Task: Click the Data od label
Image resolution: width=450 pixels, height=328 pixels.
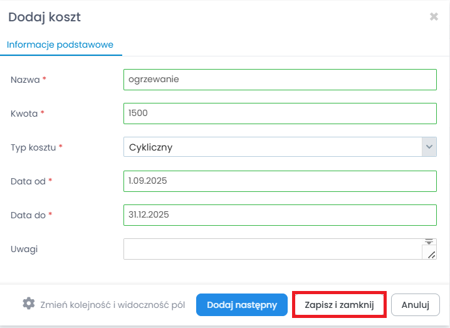Action: point(28,181)
